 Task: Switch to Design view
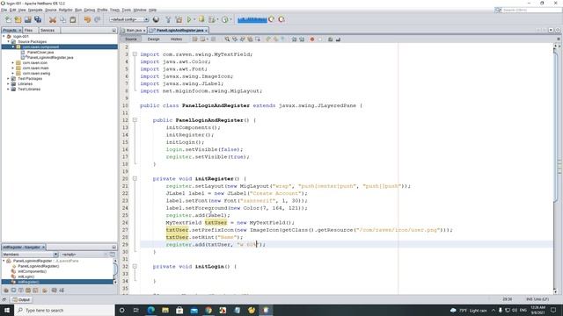(153, 39)
